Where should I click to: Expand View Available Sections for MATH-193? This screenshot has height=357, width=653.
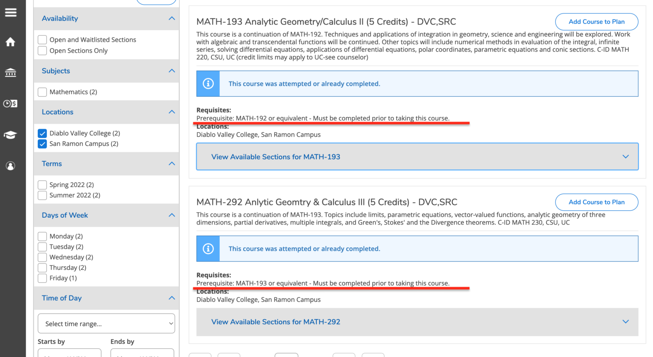pos(417,157)
